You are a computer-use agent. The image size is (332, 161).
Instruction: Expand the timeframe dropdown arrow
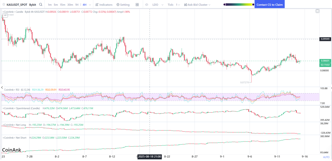[90, 5]
